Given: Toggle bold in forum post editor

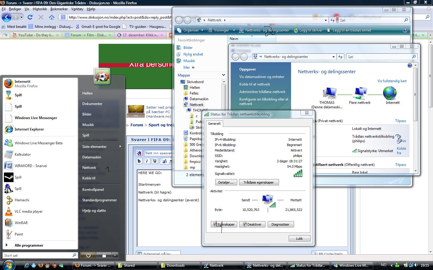Looking at the screenshot, I should [139, 161].
